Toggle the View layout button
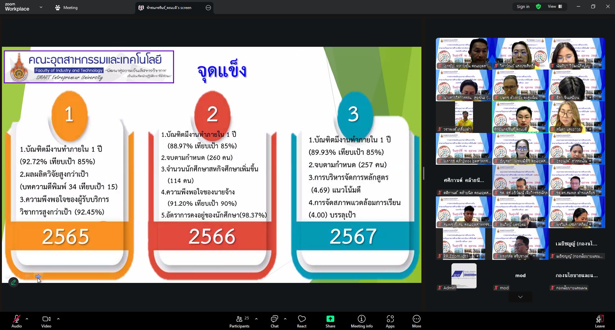 point(555,6)
